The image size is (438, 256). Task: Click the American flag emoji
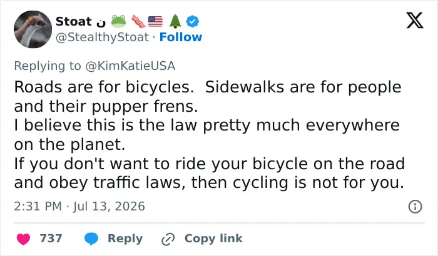pyautogui.click(x=155, y=21)
